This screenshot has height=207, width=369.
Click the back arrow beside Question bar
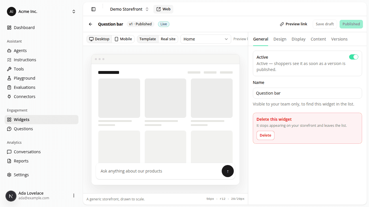[91, 24]
